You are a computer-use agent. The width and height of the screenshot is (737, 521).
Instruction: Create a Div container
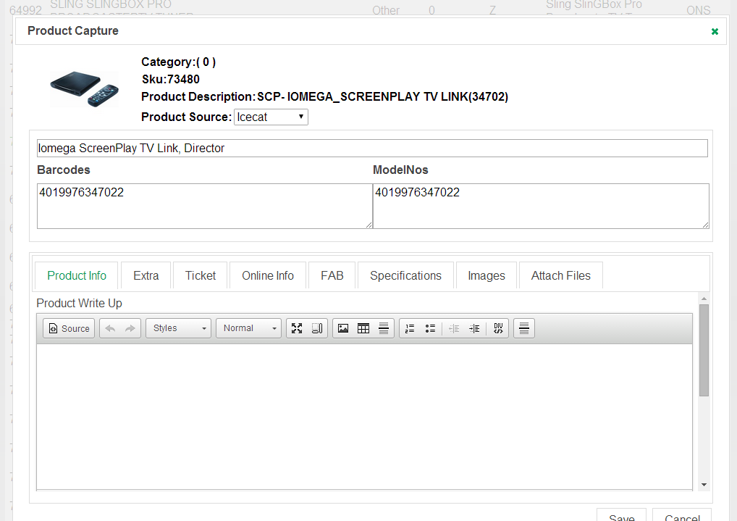click(x=498, y=328)
